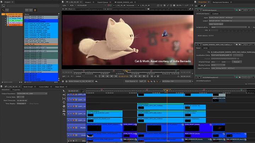
Task: Jump to last frame in viewer transport
Action: click(144, 76)
